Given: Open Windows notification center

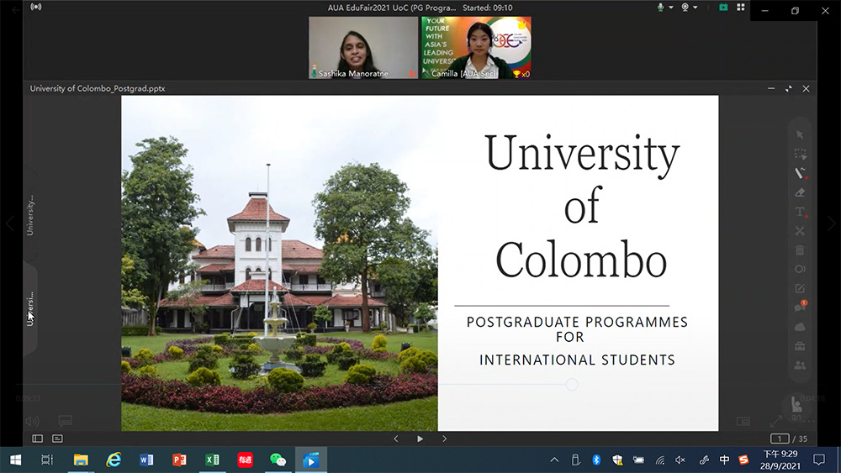Looking at the screenshot, I should tap(819, 460).
